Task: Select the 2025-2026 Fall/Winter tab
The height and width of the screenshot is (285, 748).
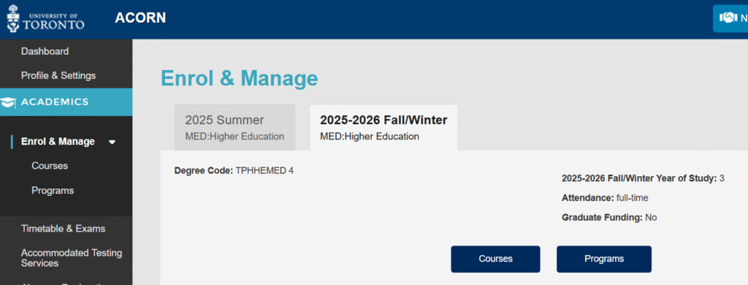Action: (383, 127)
